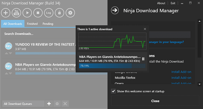203x109 pixels.
Task: Open the All Download Queues dropdown
Action: point(23,104)
